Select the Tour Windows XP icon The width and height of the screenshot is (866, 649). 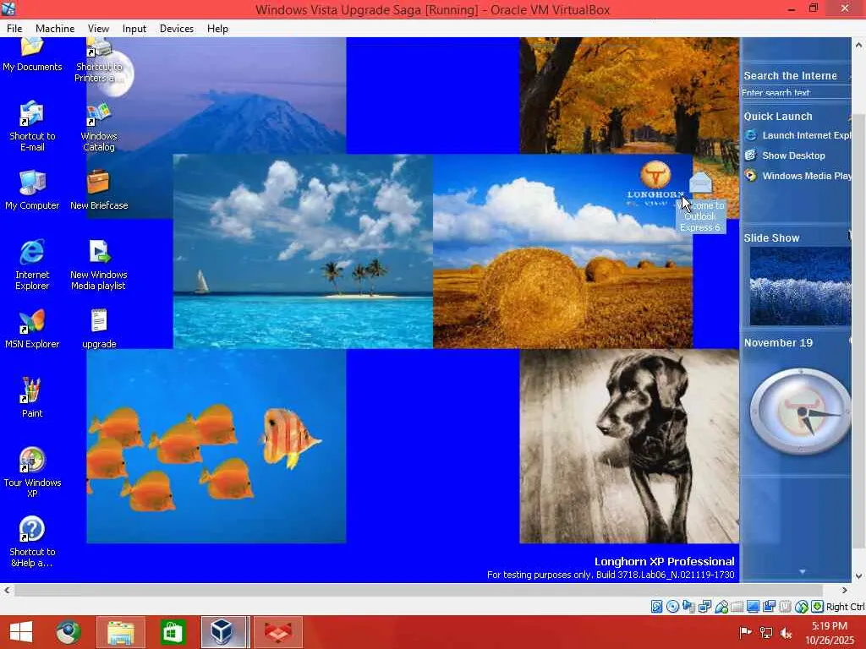pyautogui.click(x=32, y=472)
